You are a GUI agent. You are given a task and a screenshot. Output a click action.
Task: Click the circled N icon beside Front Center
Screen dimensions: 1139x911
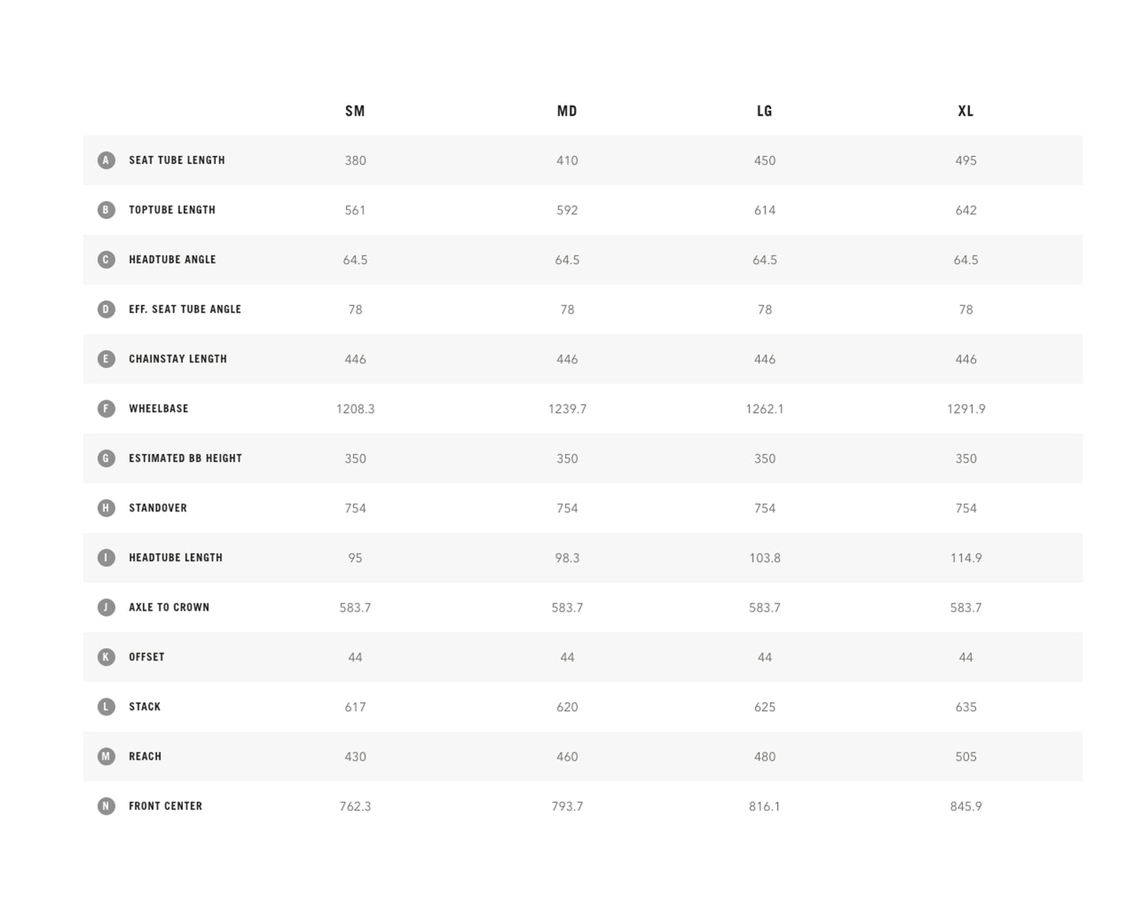106,805
